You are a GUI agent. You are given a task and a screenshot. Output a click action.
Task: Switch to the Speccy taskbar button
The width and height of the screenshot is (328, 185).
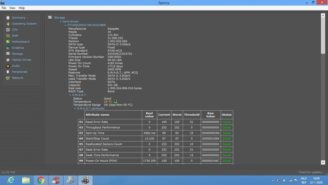click(85, 180)
